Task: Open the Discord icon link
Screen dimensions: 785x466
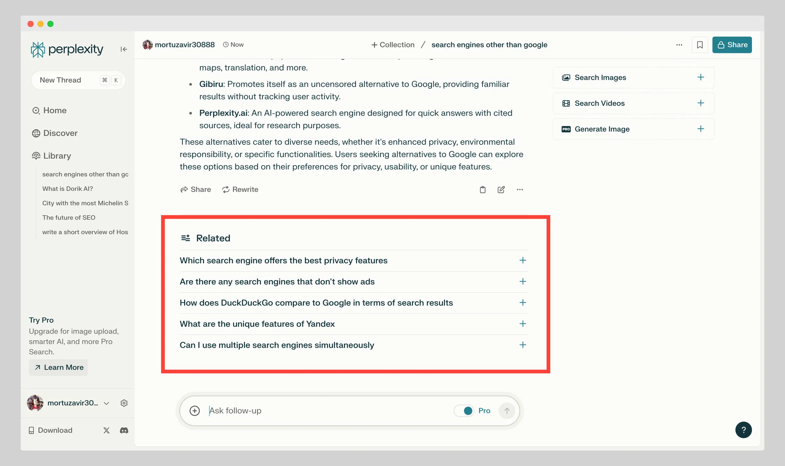Action: click(x=124, y=430)
